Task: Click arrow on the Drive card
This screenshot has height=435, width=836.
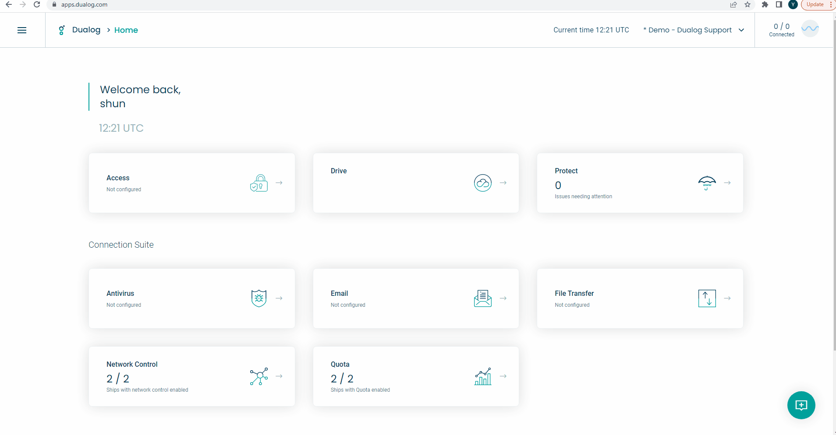Action: click(x=503, y=183)
